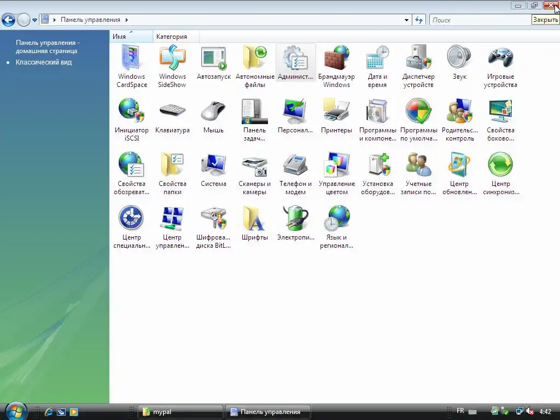The height and width of the screenshot is (420, 560).
Task: Open Клавиатура keyboard settings
Action: point(172,116)
